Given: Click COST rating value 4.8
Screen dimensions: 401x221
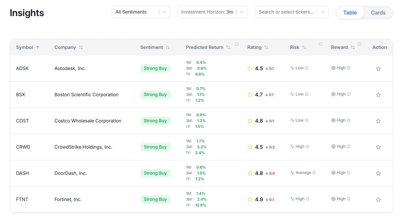Looking at the screenshot, I should pos(259,121).
